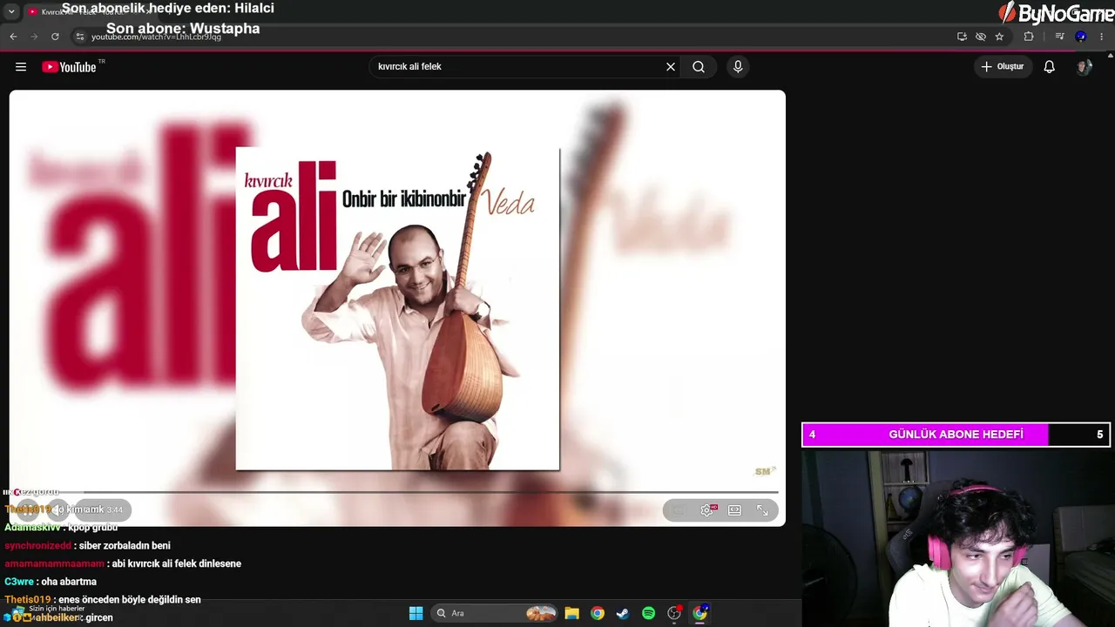Viewport: 1115px width, 627px height.
Task: Switch to OBS Studio in the taskbar
Action: point(673,613)
